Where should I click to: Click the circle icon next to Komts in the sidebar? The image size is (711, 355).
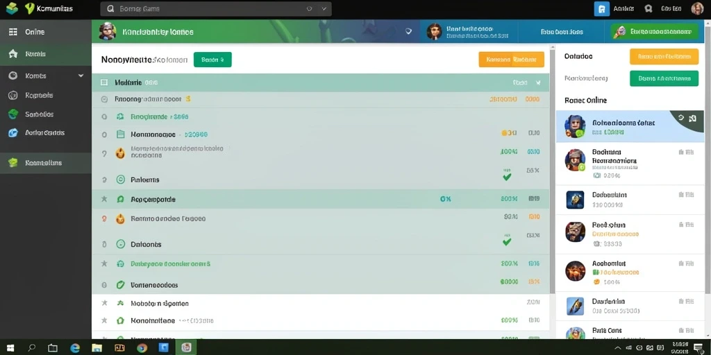point(13,76)
